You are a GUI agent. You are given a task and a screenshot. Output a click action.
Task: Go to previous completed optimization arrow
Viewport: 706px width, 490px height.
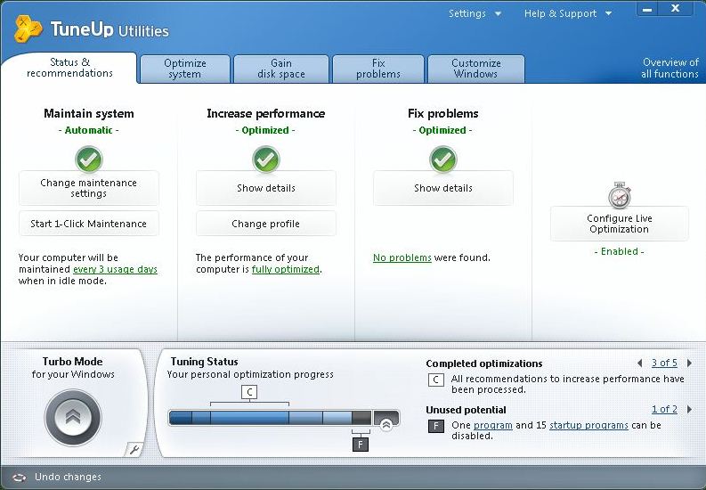(x=640, y=363)
